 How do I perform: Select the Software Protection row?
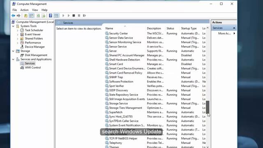point(155,81)
